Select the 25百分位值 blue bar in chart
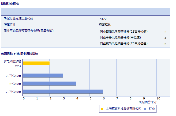 tap(43, 76)
